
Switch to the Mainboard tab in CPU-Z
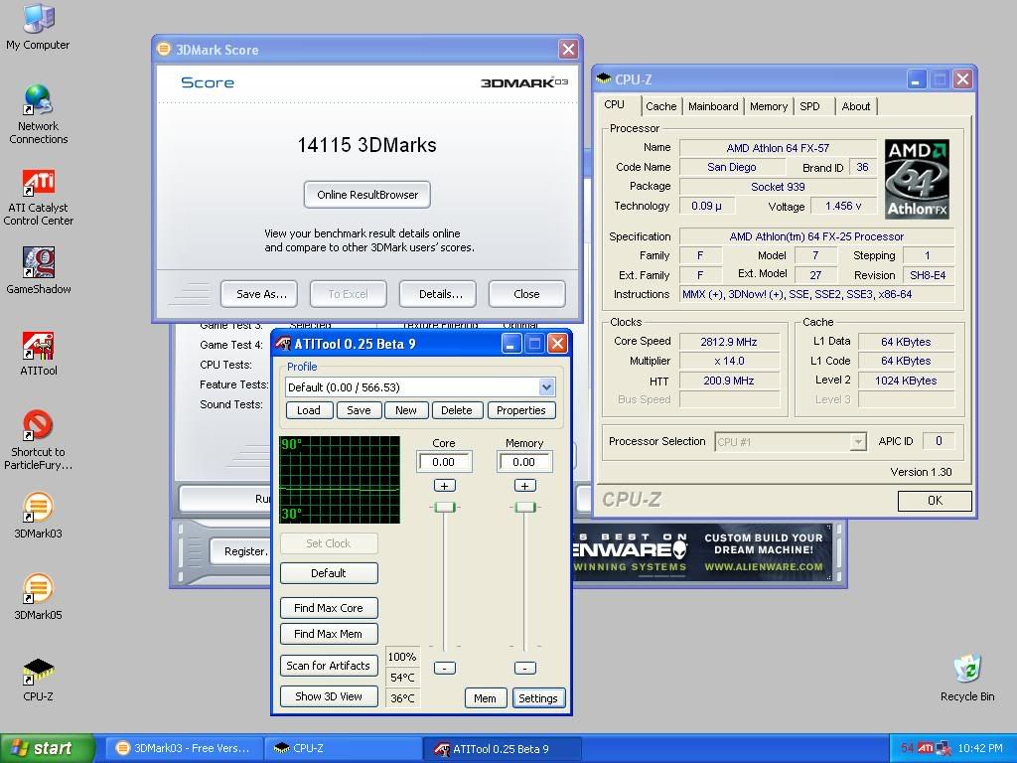[x=713, y=106]
